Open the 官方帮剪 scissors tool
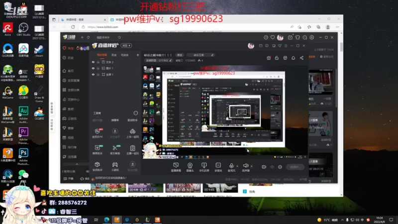398x224 pixels. tap(115, 150)
